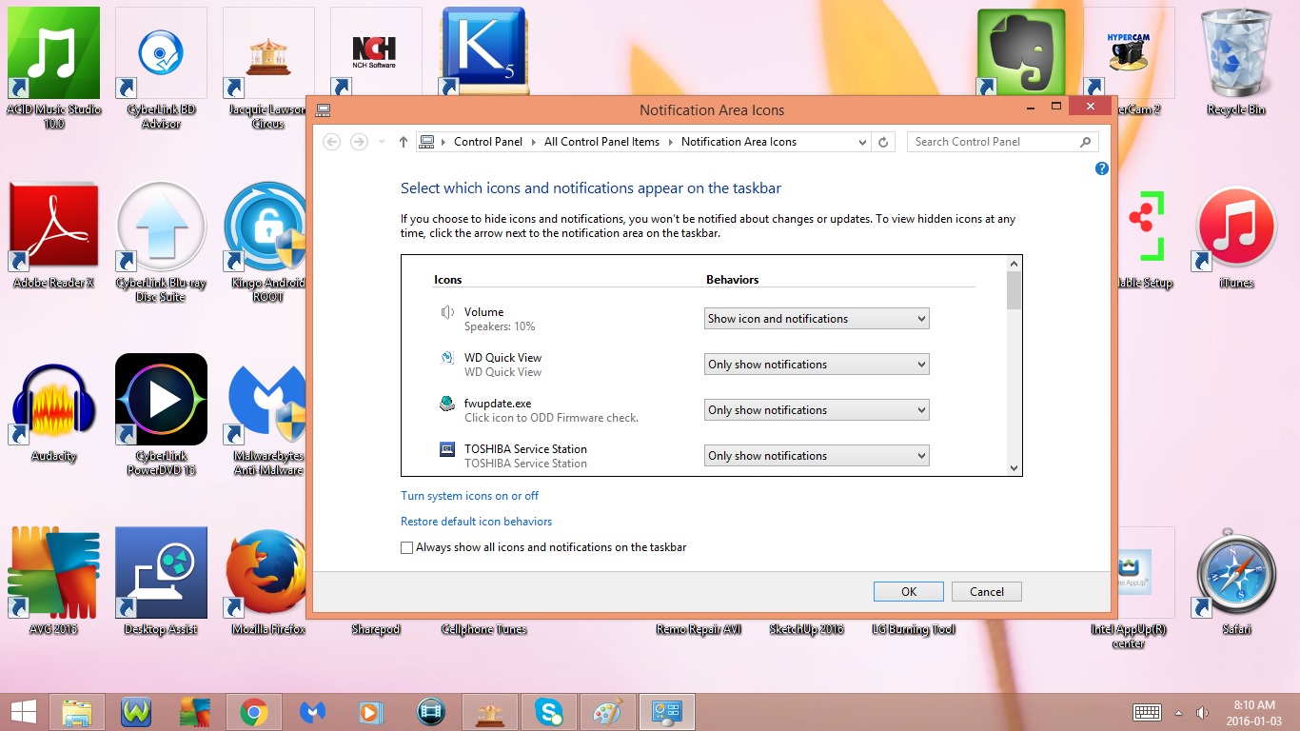Screen dimensions: 1300x731
Task: Open the Start menu
Action: pyautogui.click(x=23, y=712)
